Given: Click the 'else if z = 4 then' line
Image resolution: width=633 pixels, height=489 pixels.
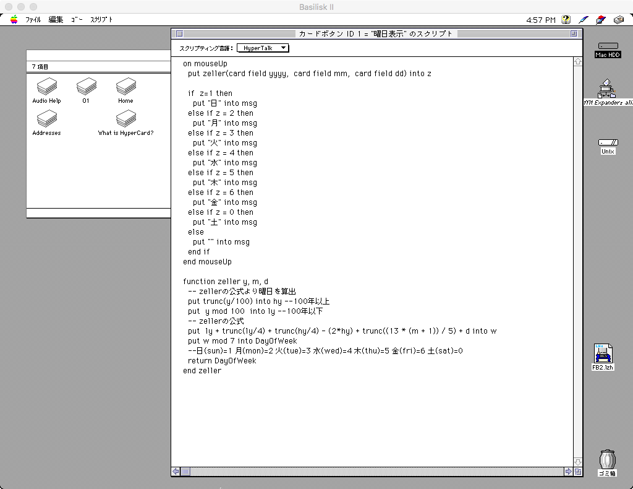Looking at the screenshot, I should [221, 153].
